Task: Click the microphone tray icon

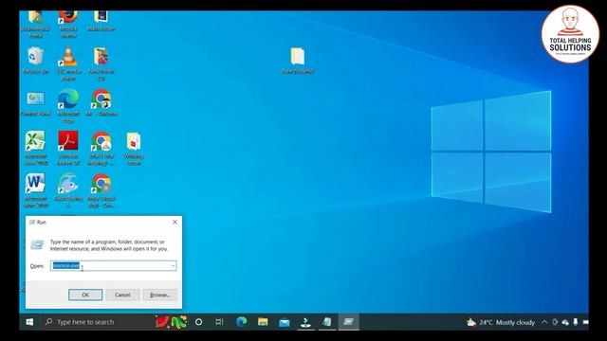Action: [576, 322]
